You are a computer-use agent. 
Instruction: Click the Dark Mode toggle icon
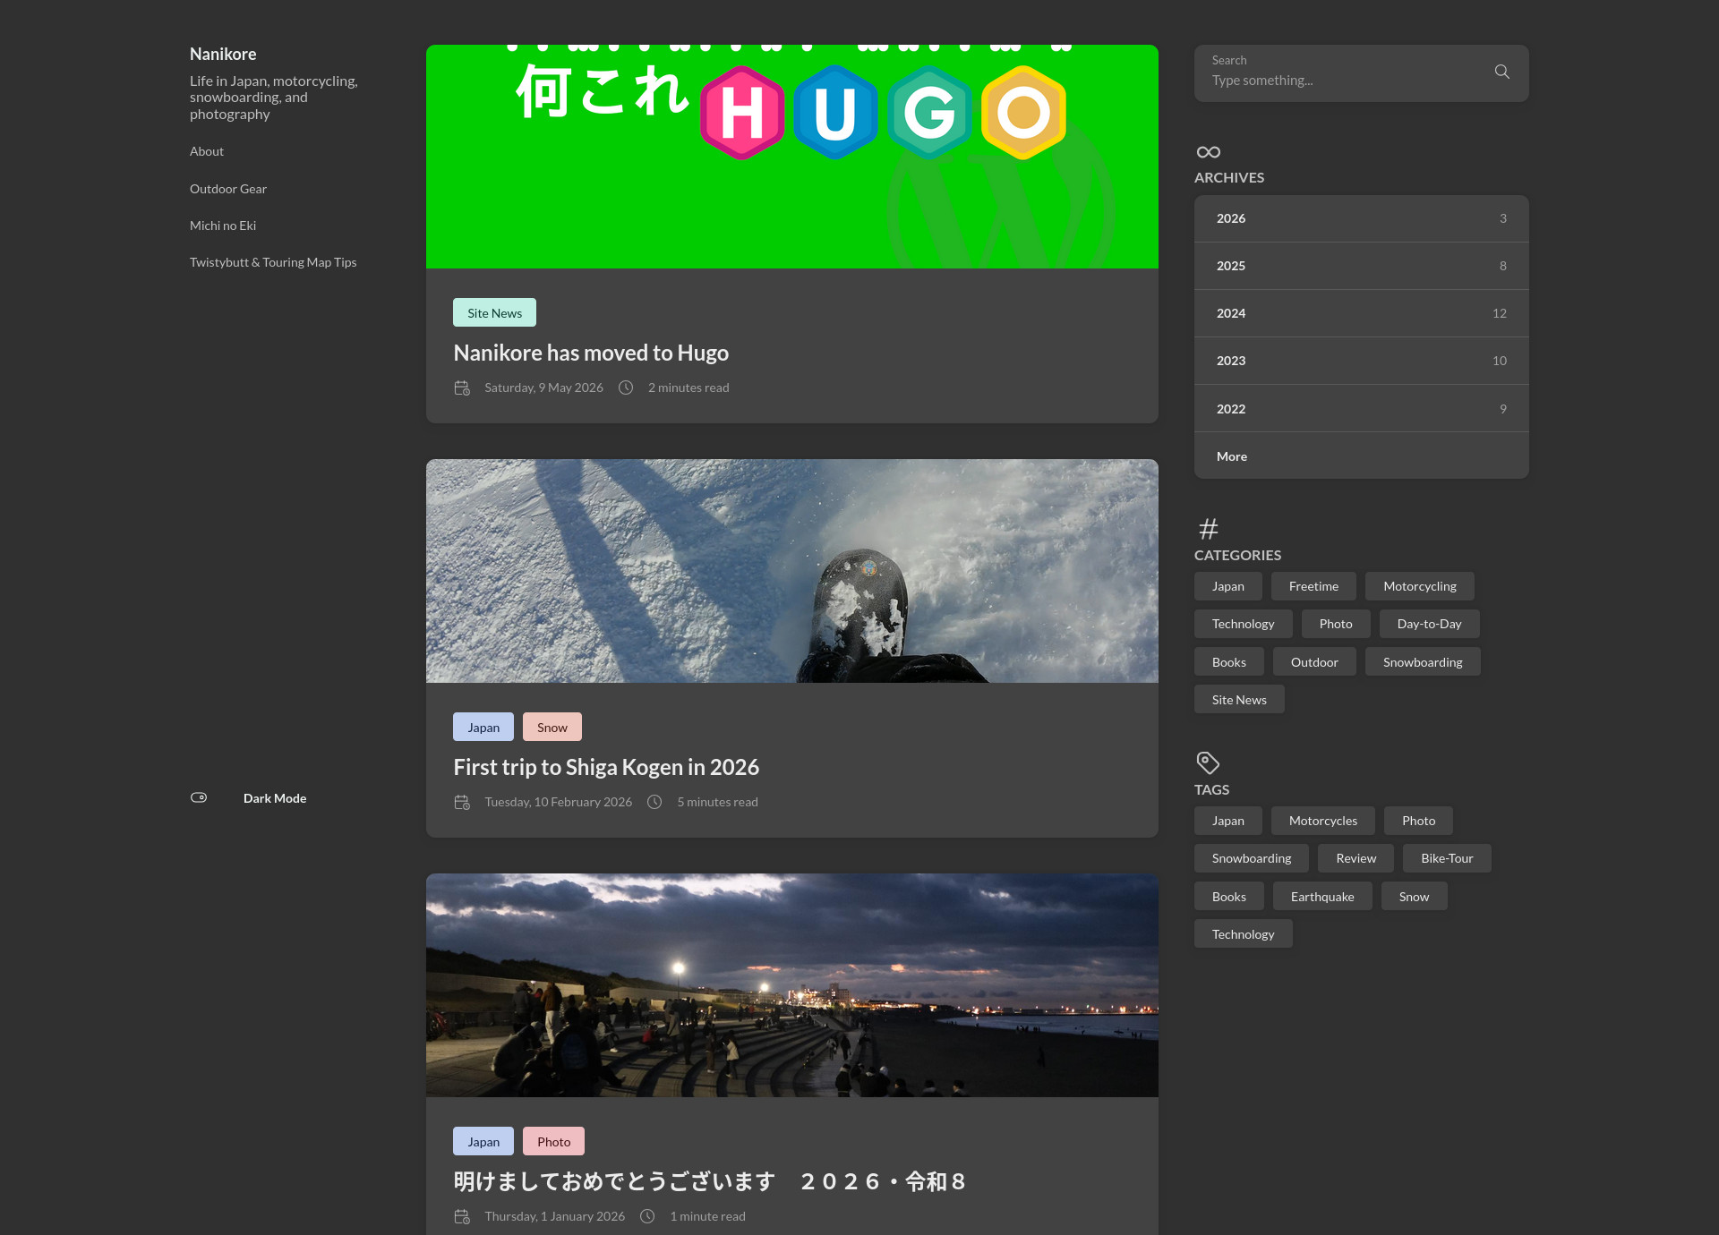point(199,797)
